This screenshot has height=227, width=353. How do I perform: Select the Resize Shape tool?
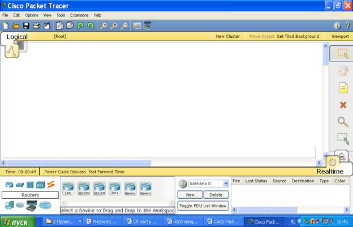pos(343,139)
